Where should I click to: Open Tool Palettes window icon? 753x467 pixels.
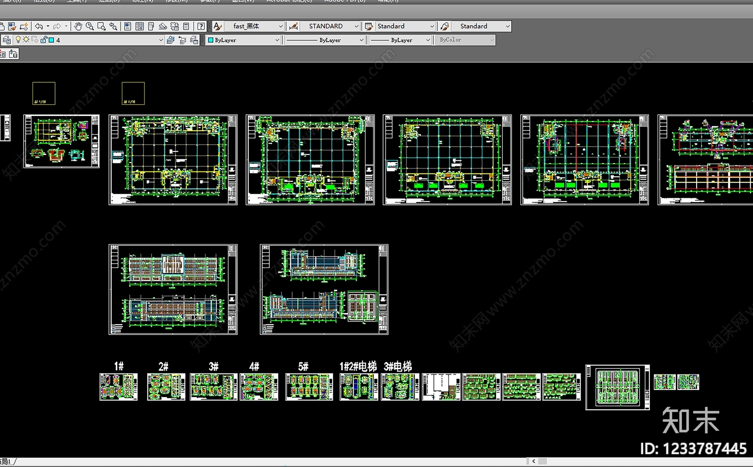click(x=151, y=26)
